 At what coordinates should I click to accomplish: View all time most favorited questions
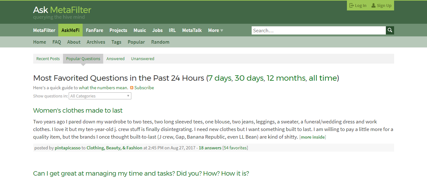point(323,78)
